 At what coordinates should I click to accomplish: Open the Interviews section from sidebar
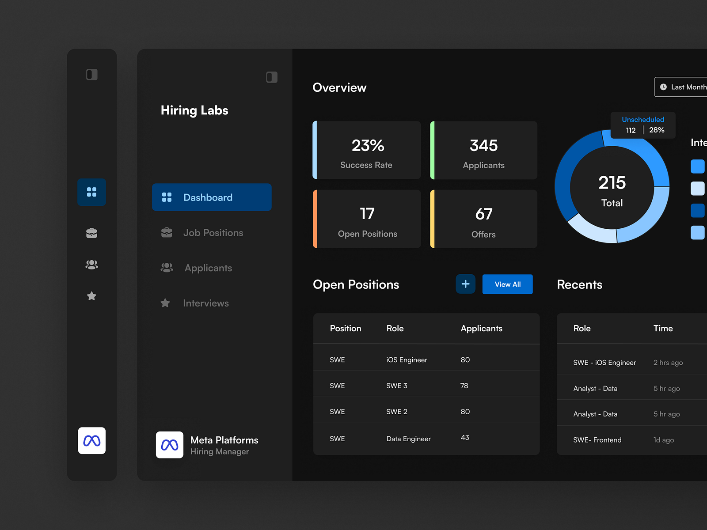tap(206, 303)
